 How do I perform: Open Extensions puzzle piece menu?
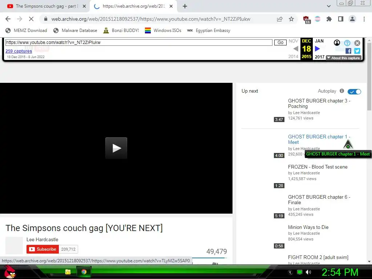(x=329, y=19)
